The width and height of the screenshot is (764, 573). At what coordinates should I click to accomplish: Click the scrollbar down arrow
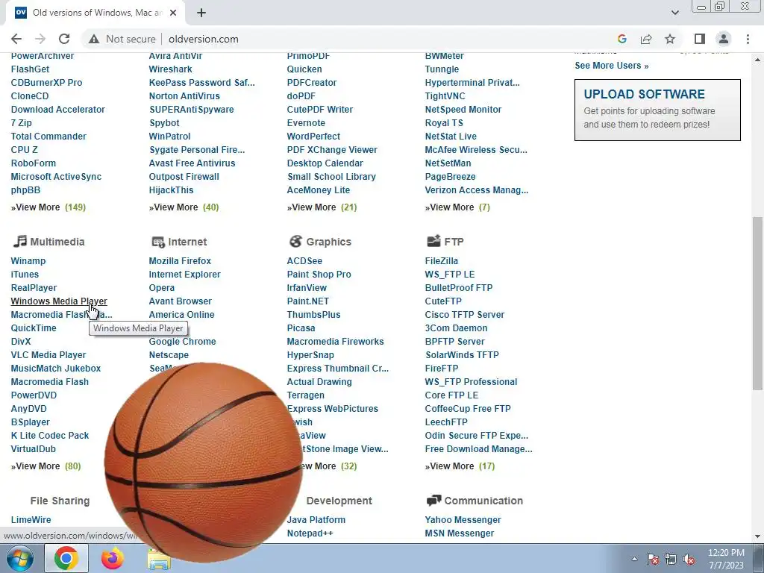tap(758, 536)
